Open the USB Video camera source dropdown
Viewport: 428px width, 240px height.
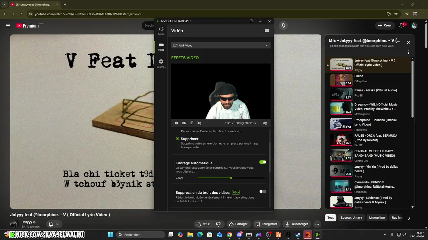click(x=221, y=45)
